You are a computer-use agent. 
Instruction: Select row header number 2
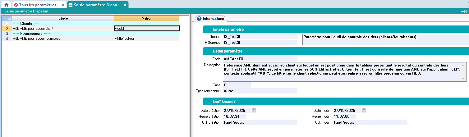pyautogui.click(x=7, y=29)
